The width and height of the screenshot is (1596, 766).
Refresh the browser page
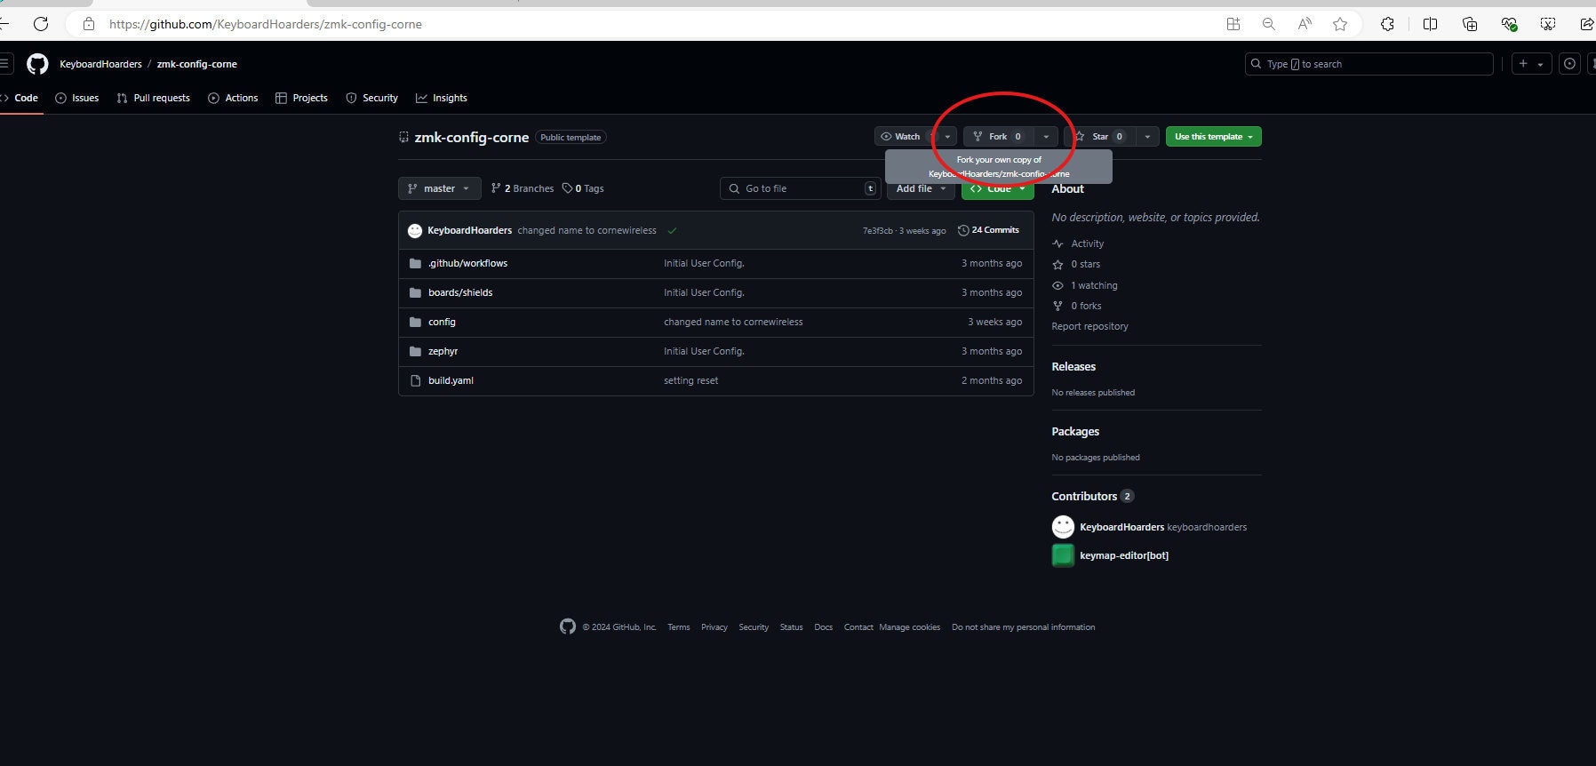(41, 24)
